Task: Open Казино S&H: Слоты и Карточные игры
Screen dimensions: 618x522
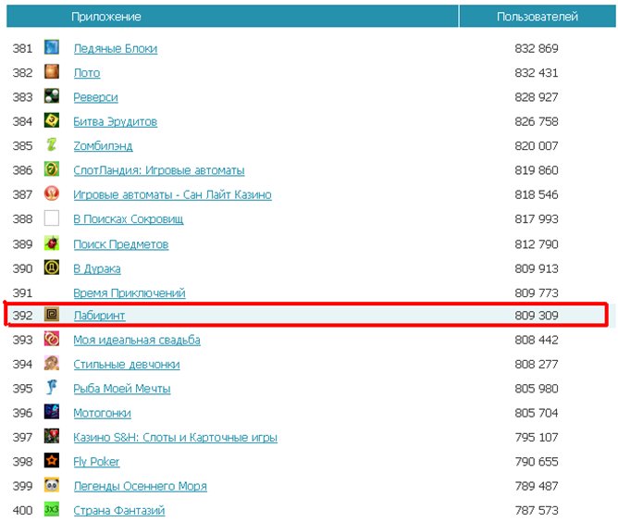Action: click(x=176, y=438)
